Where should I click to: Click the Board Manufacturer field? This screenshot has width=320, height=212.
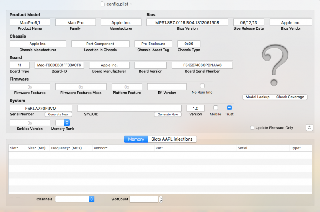tap(109, 65)
